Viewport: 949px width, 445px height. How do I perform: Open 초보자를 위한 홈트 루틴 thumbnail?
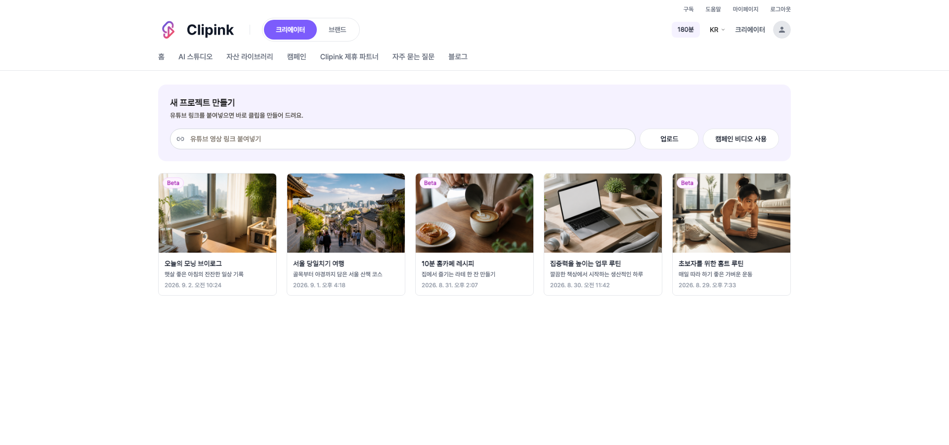pyautogui.click(x=732, y=213)
